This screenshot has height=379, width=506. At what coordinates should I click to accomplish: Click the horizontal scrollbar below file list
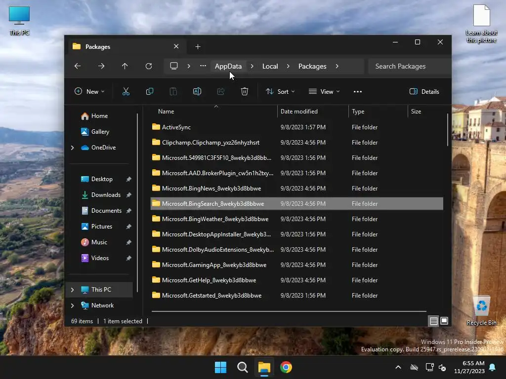coord(289,311)
